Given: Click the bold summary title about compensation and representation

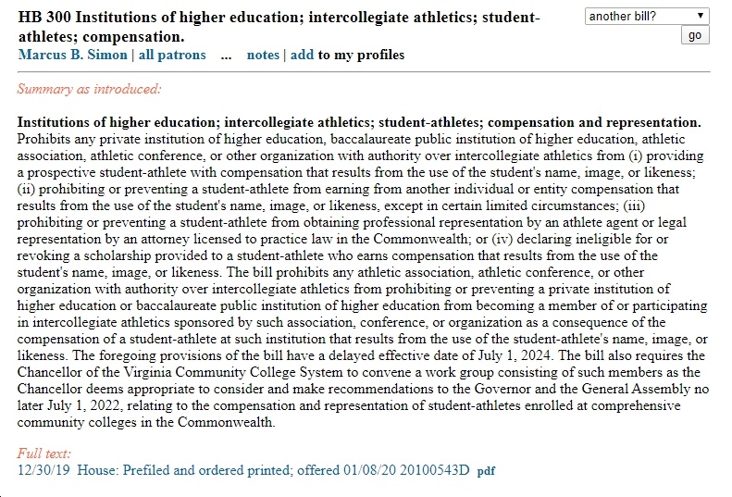Looking at the screenshot, I should coord(359,122).
